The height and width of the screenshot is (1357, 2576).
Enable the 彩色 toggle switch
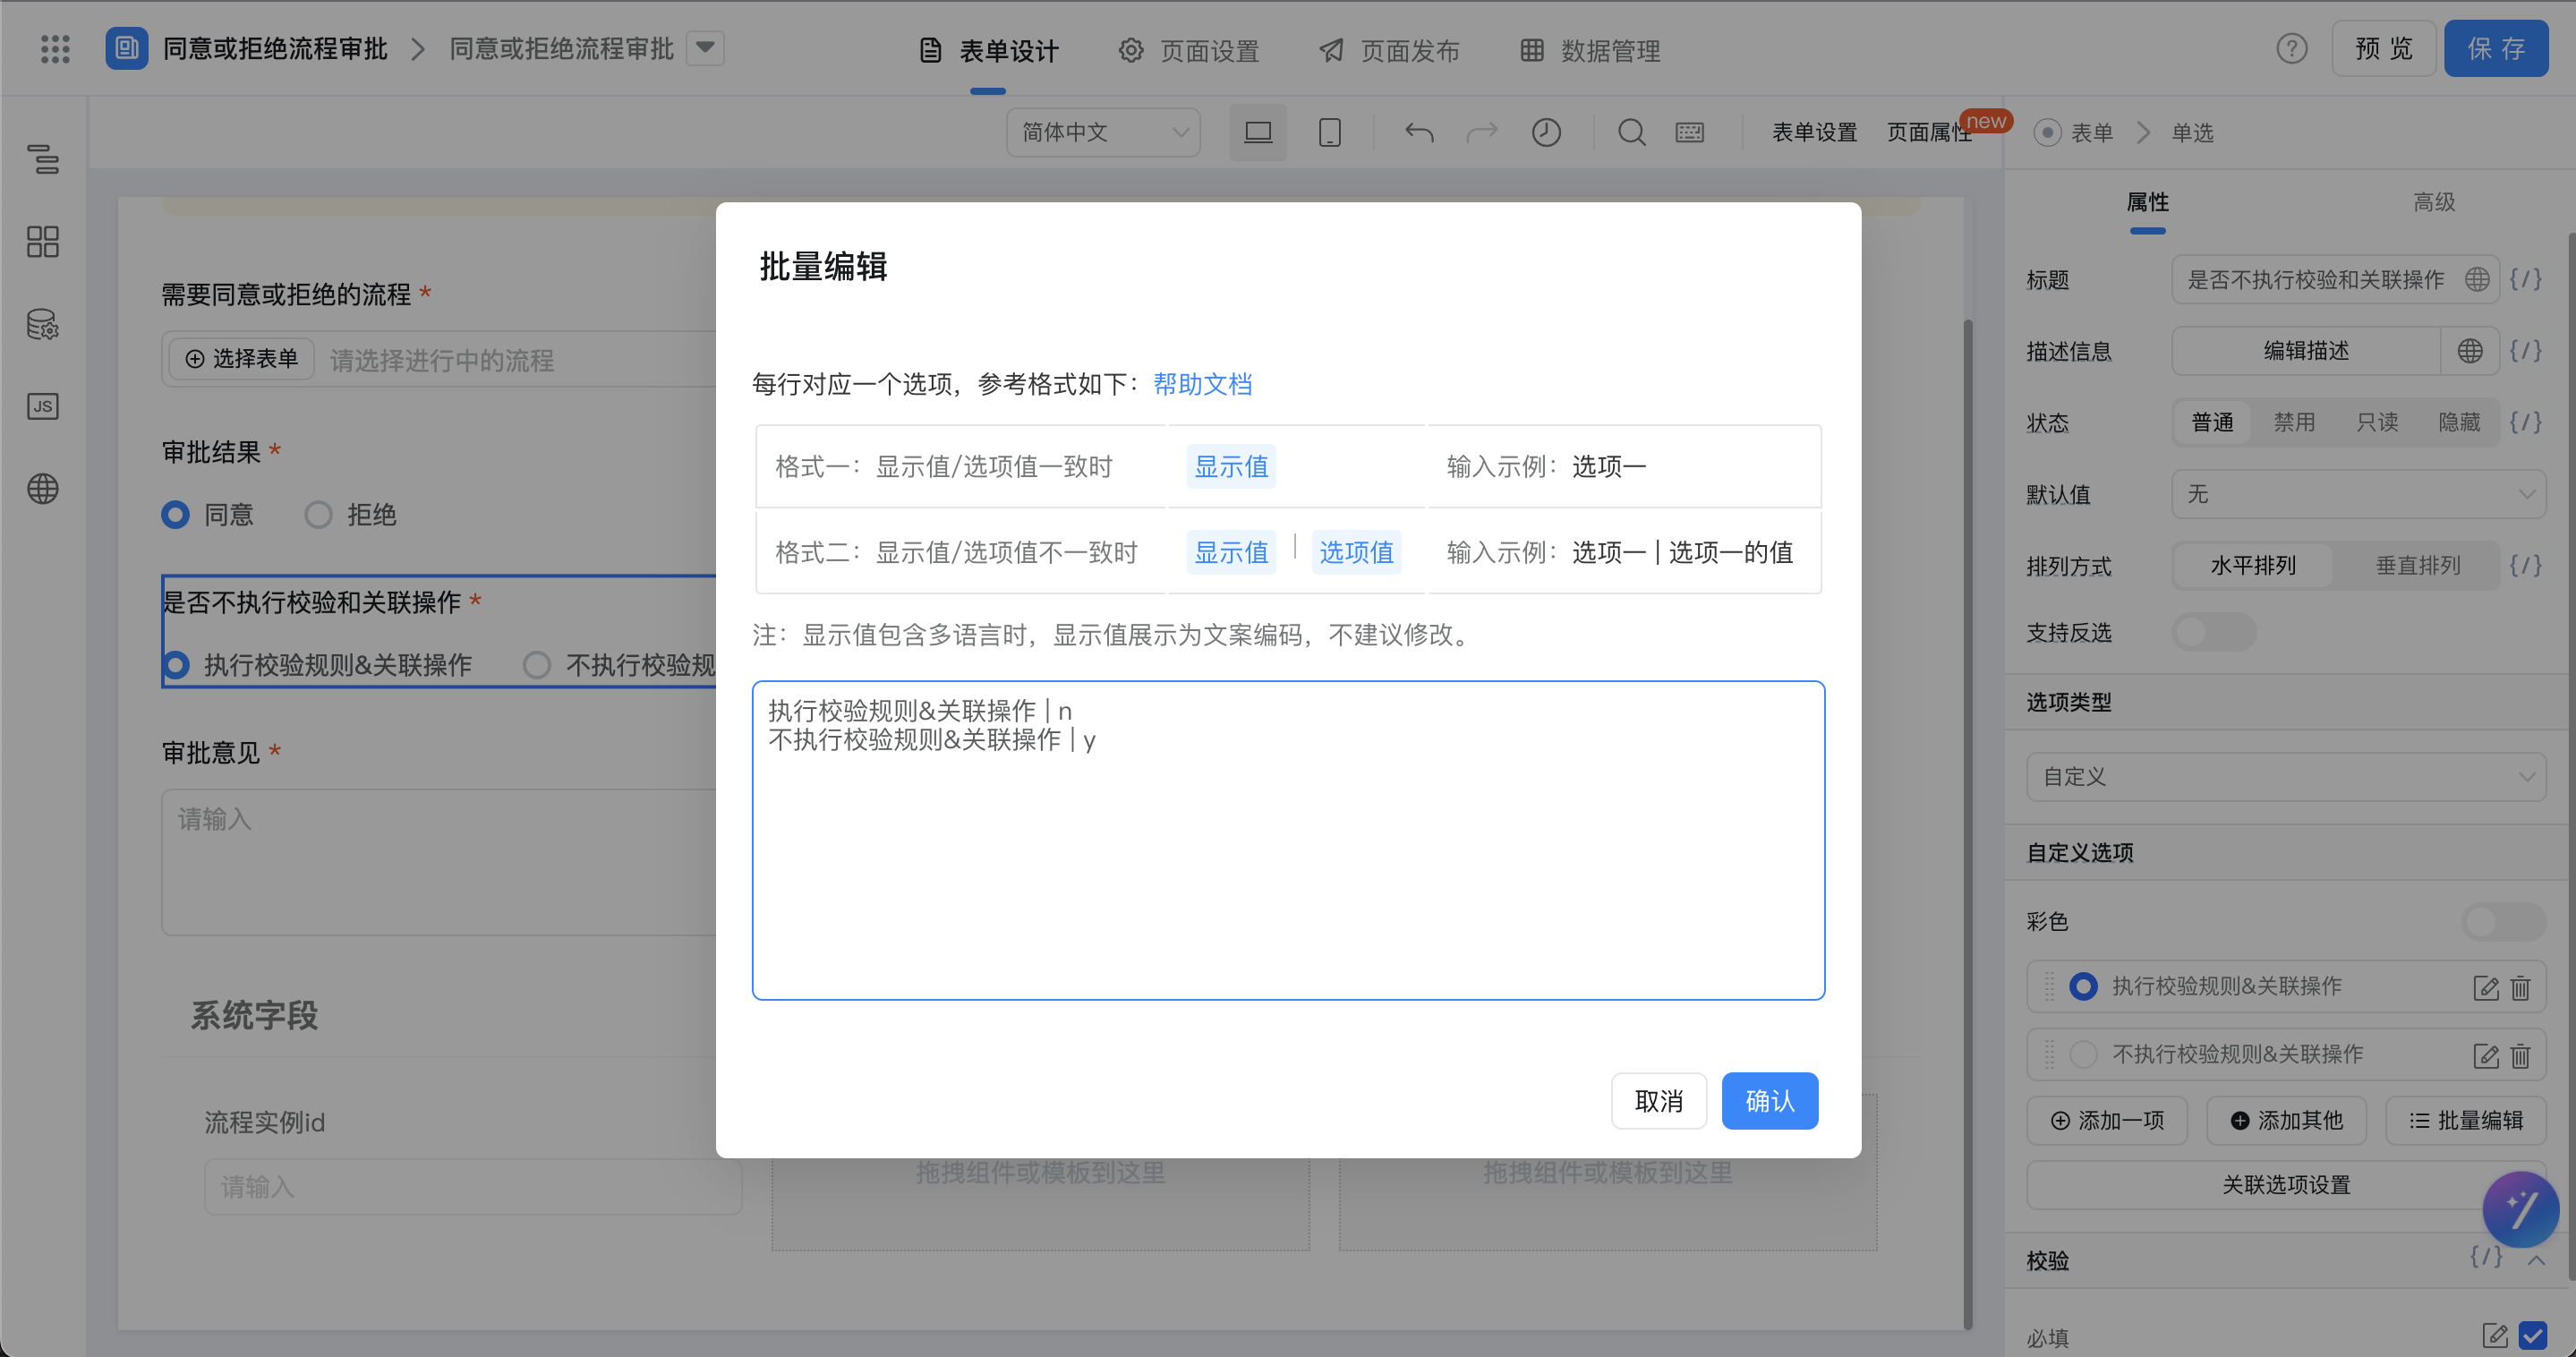[2503, 921]
